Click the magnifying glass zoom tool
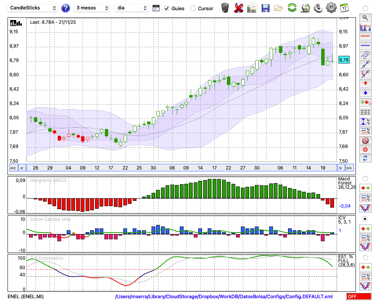This screenshot has width=377, height=302. coord(365,18)
